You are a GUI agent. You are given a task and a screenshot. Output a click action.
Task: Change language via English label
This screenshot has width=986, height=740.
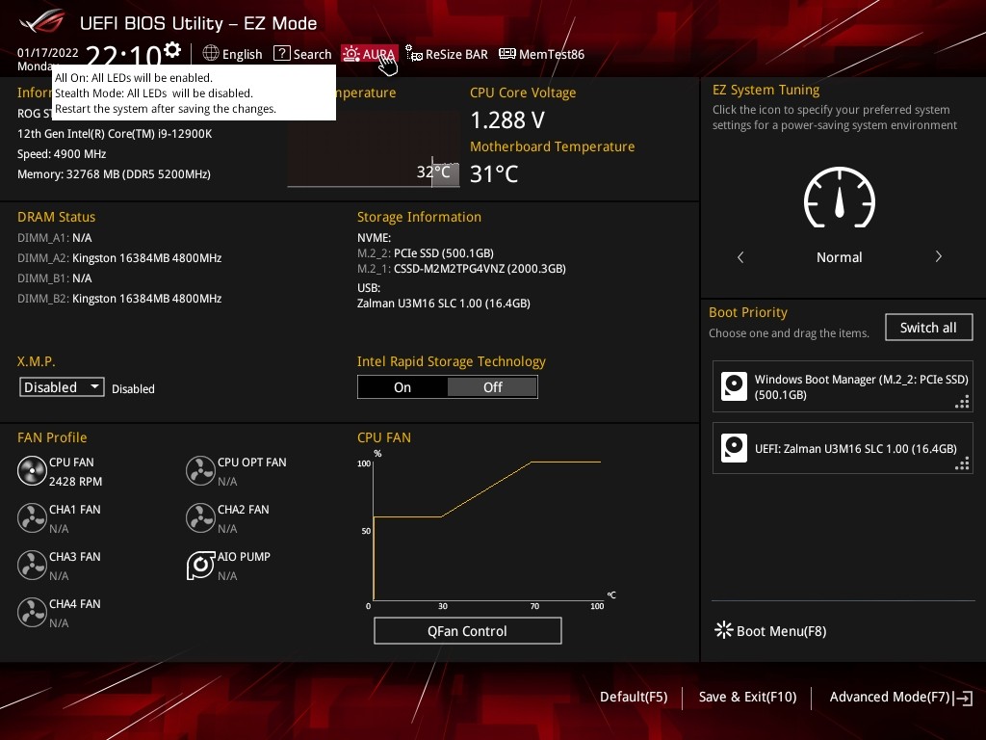(242, 54)
